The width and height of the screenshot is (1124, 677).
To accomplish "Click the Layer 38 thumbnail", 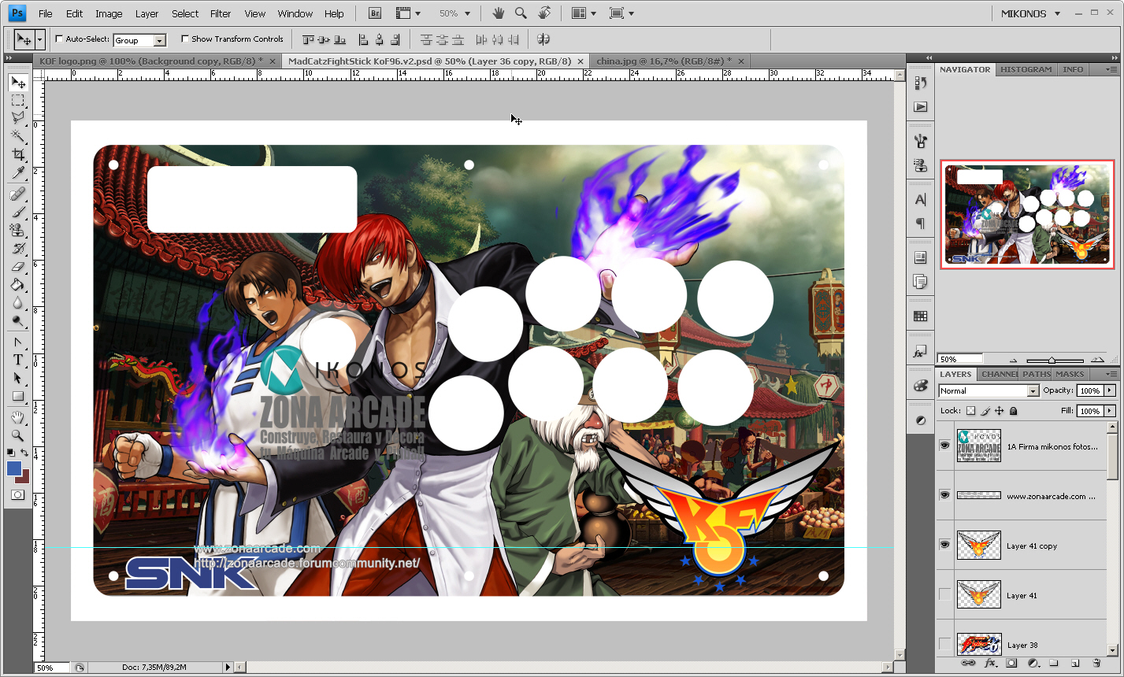I will click(x=978, y=645).
